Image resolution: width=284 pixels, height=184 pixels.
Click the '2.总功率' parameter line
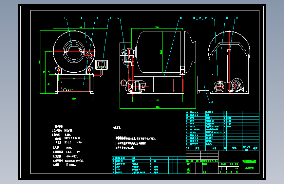tap(61, 135)
